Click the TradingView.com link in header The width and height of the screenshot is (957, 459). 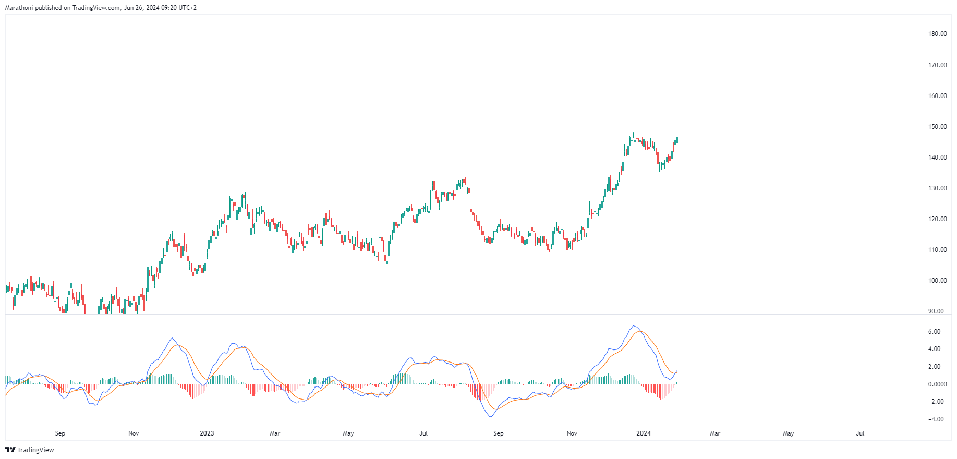tap(95, 8)
